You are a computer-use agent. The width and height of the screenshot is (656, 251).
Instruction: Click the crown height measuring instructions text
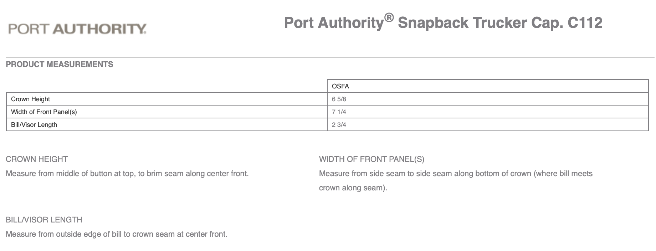pos(127,174)
